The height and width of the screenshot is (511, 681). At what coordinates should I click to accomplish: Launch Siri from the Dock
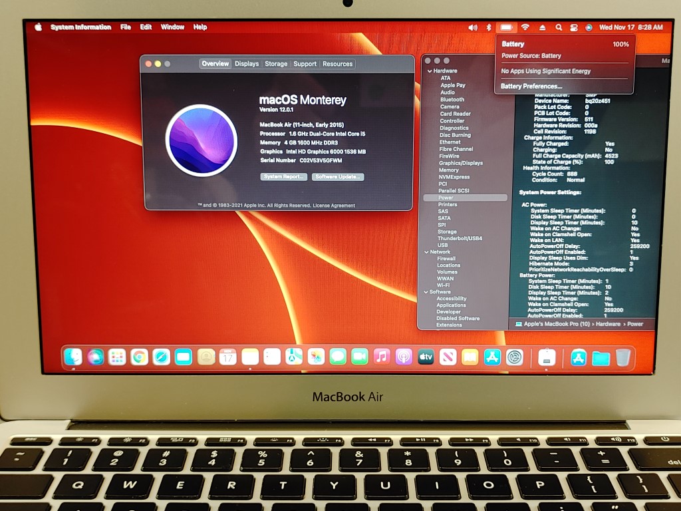coord(95,357)
